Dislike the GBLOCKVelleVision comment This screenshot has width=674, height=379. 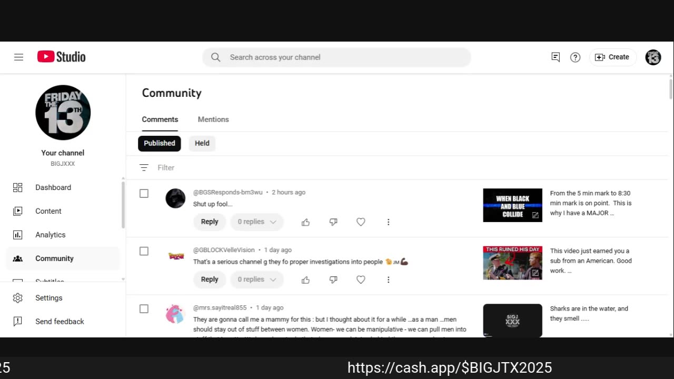tap(333, 280)
